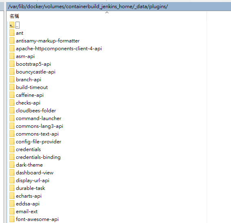Click the antisamy-markup-formatter folder icon

click(12, 40)
